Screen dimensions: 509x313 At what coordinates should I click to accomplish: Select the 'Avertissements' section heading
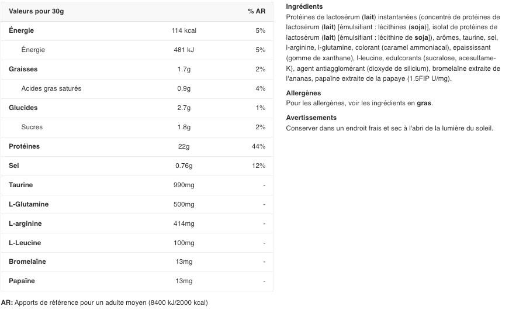[x=311, y=118]
